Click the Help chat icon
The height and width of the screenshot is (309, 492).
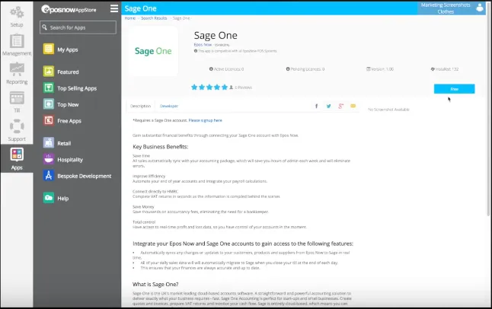(x=48, y=198)
